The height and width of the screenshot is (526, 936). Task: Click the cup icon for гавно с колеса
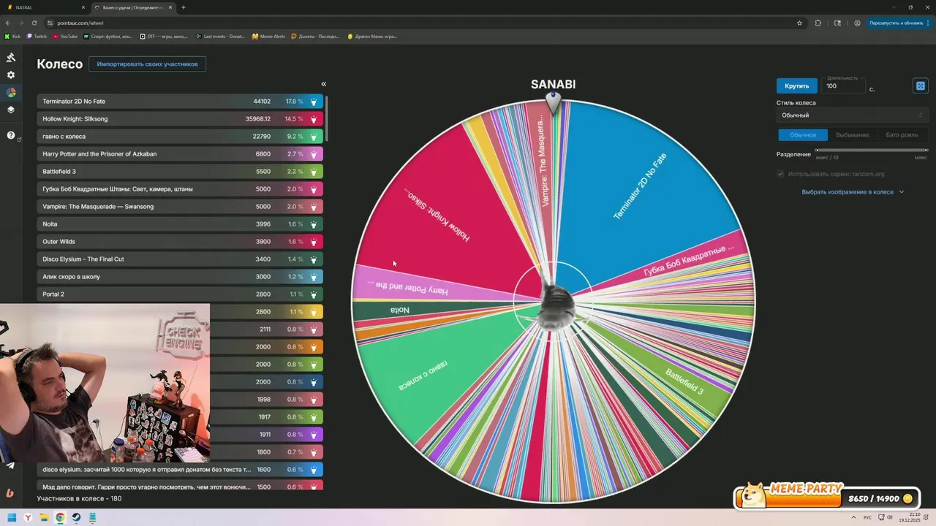point(314,137)
